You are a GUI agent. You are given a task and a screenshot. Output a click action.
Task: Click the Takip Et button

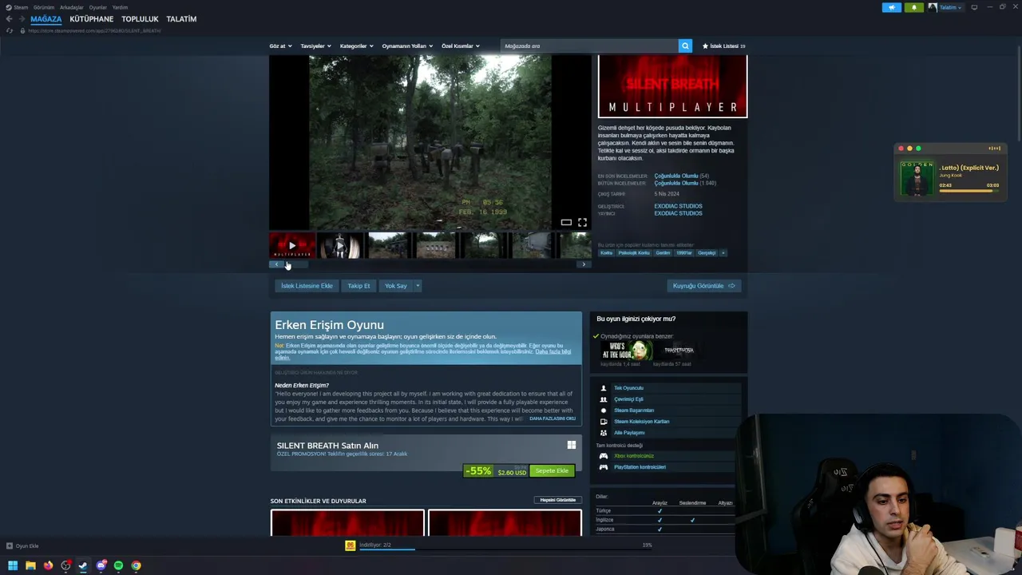pos(358,286)
